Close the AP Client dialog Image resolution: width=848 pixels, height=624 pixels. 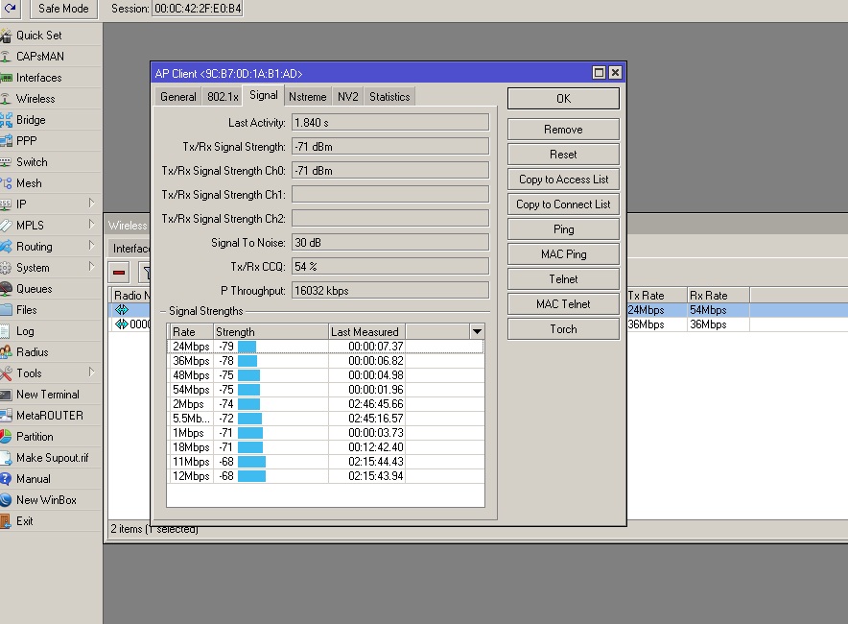(x=615, y=73)
